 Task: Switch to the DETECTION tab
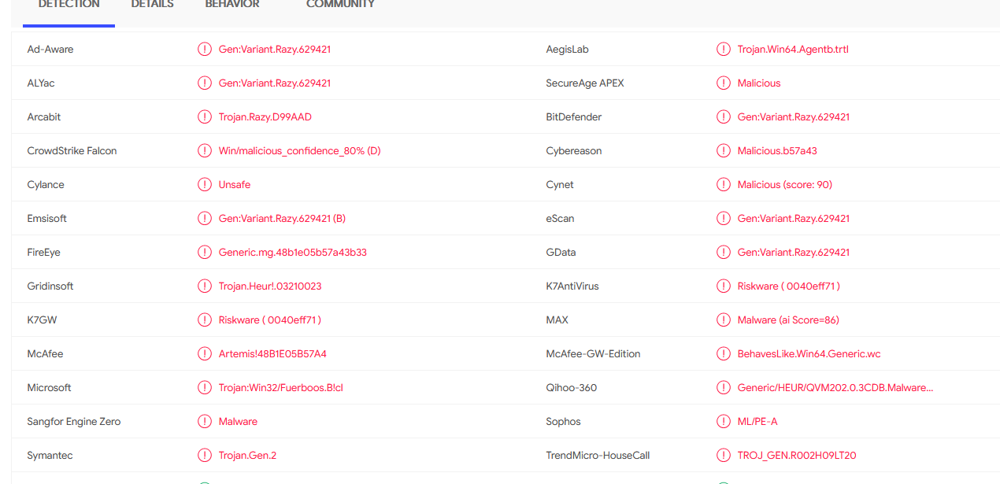coord(69,5)
